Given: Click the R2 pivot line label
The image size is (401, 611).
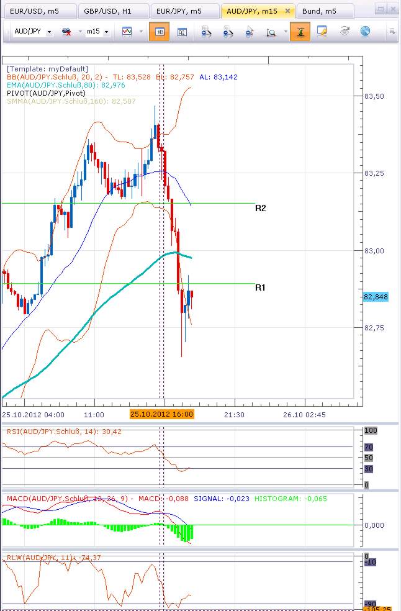Looking at the screenshot, I should coord(260,208).
